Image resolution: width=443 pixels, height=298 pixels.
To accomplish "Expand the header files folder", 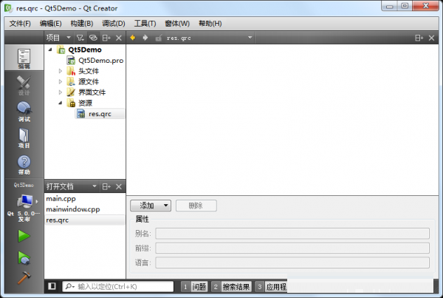I will pos(61,71).
